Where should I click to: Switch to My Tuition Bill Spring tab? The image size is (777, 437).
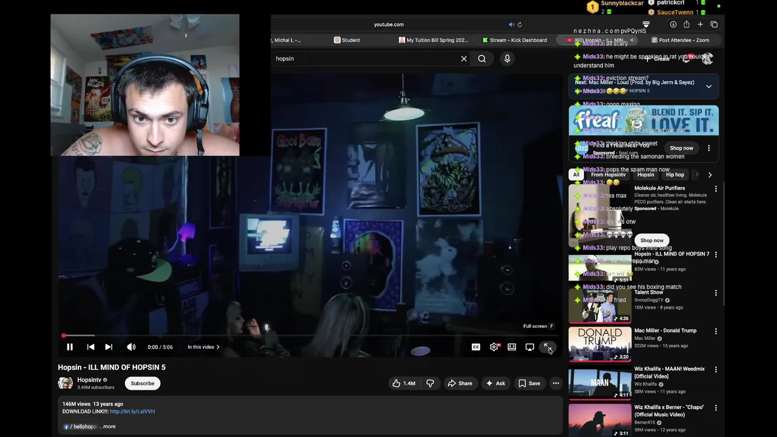pos(433,40)
